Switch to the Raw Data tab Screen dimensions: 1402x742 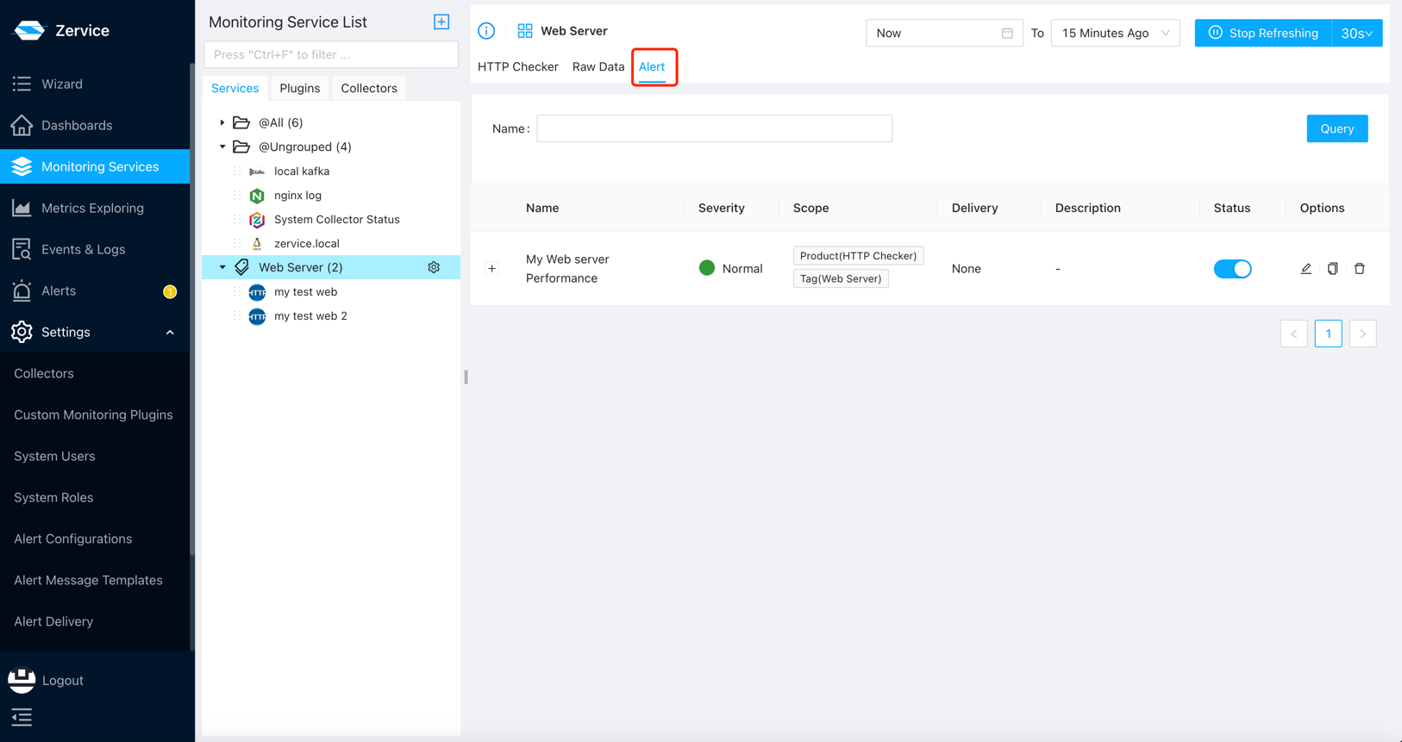[598, 66]
